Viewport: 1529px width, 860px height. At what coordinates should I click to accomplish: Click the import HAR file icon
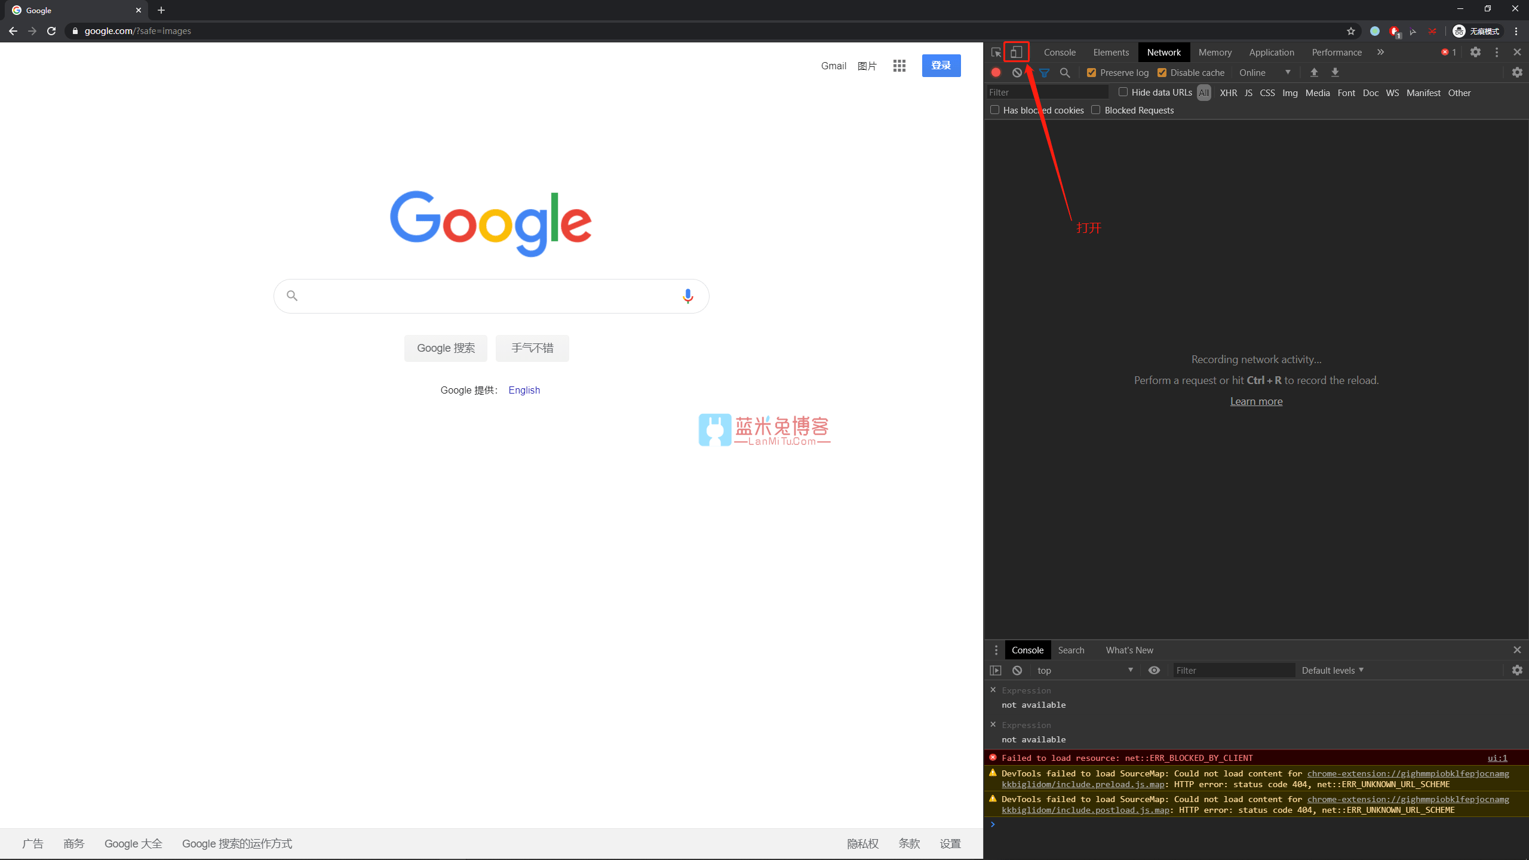pos(1315,72)
